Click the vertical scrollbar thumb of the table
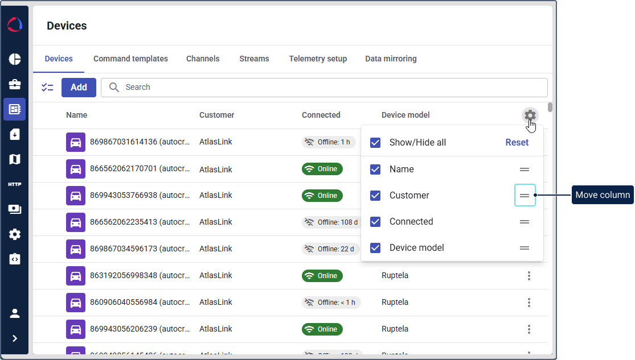Viewport: 635px width, 360px height. (x=550, y=107)
